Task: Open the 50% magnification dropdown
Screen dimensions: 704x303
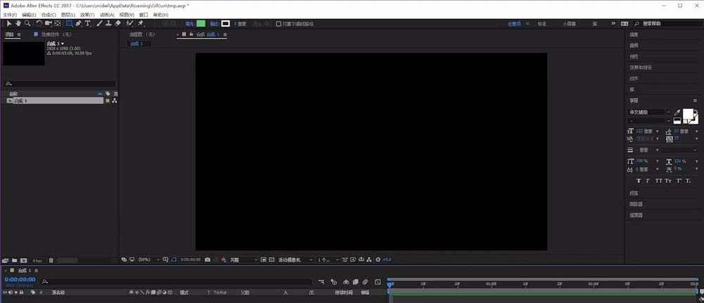Action: click(149, 259)
